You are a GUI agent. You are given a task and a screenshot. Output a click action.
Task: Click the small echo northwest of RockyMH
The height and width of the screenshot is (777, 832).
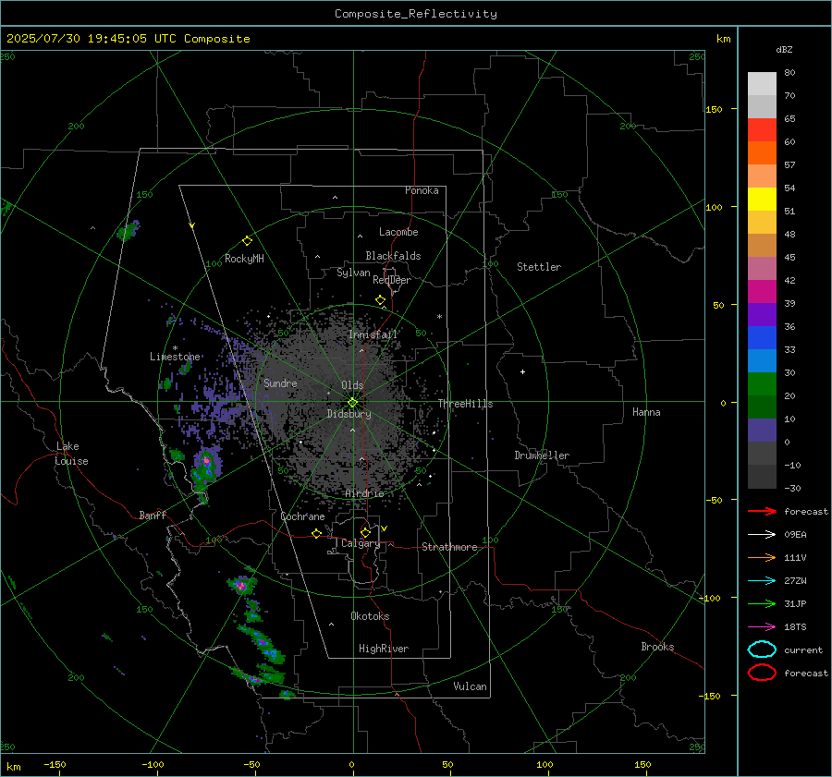click(128, 230)
